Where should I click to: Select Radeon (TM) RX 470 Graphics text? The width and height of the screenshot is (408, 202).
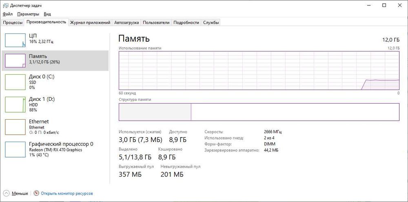pyautogui.click(x=55, y=150)
